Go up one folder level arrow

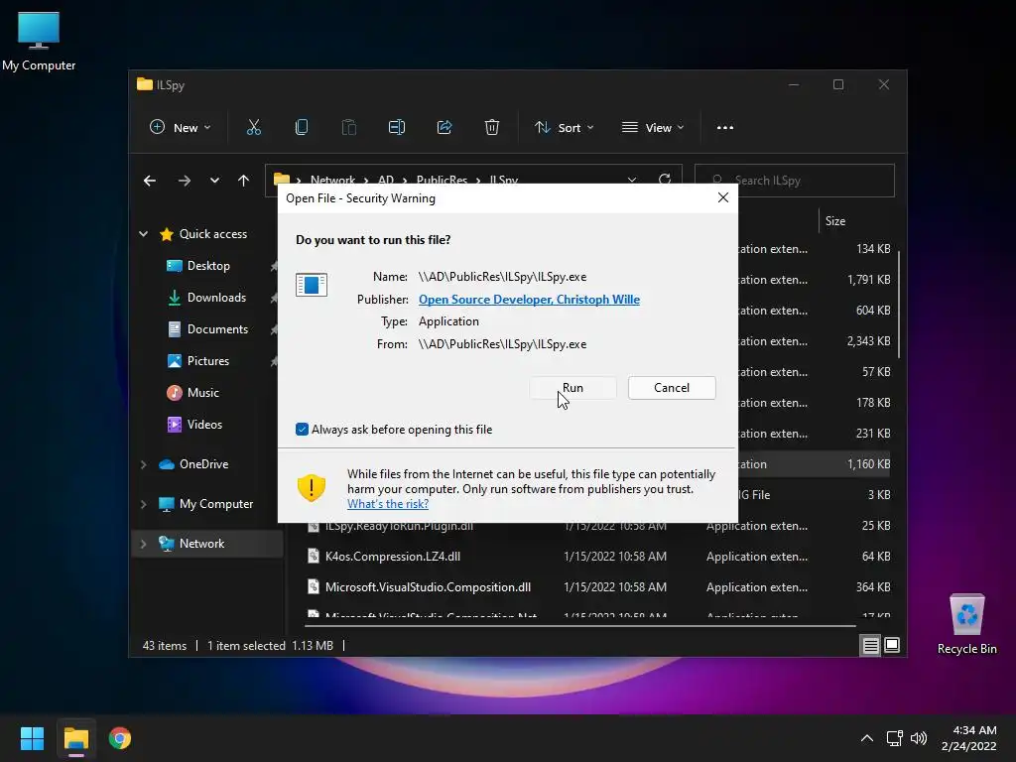coord(243,181)
